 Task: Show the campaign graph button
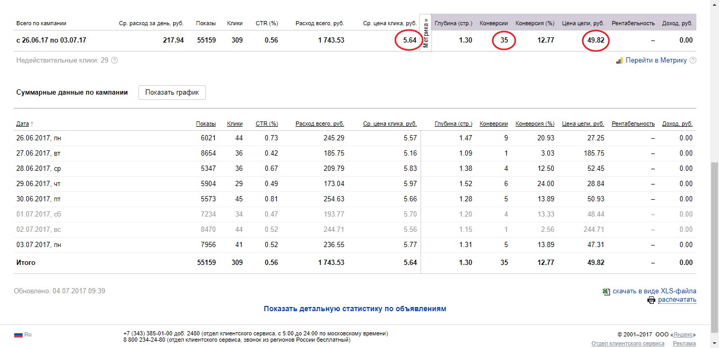172,93
